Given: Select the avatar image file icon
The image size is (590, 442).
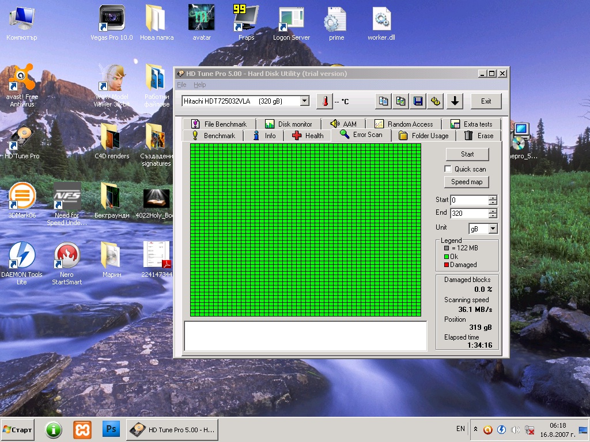Looking at the screenshot, I should [x=202, y=22].
